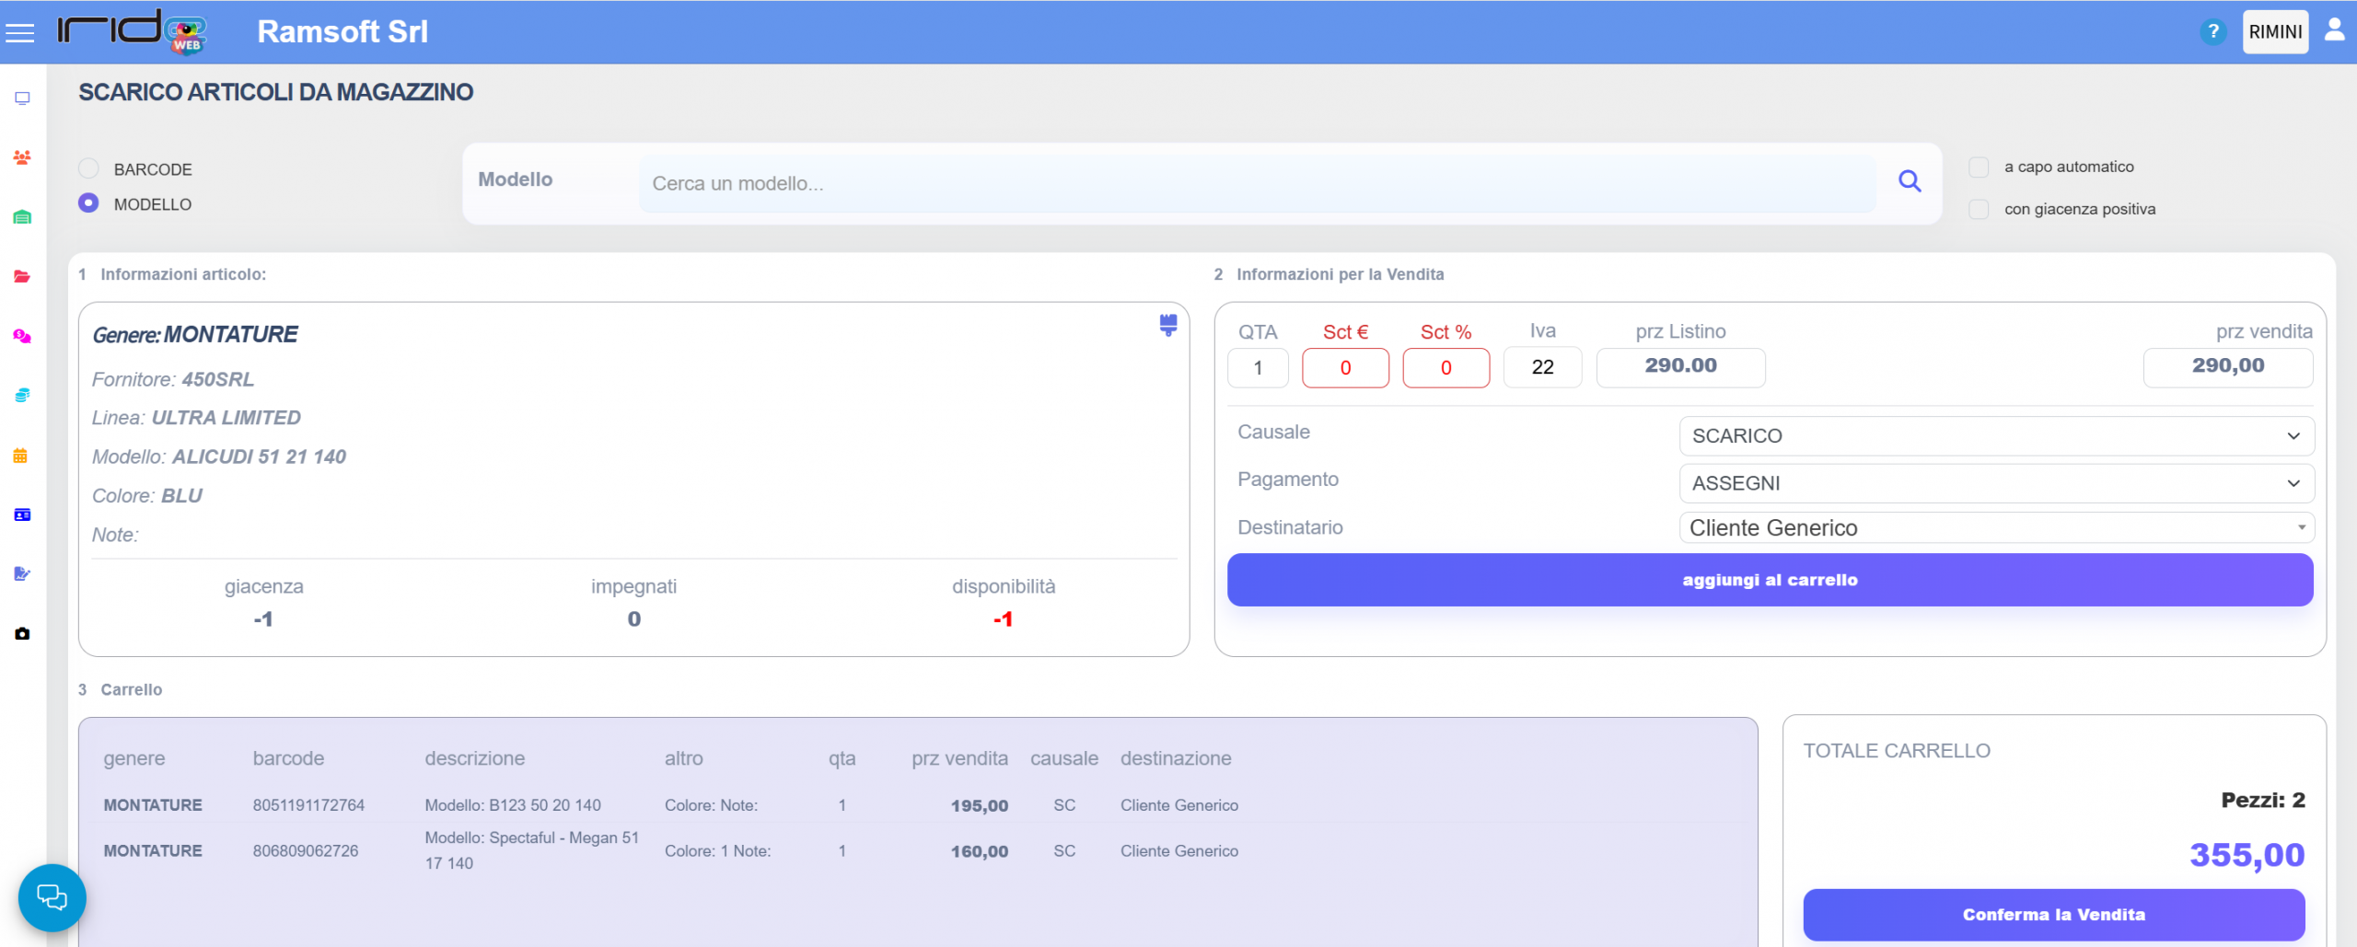Open the chat bubble support button
Image resolution: width=2357 pixels, height=947 pixels.
(x=52, y=897)
